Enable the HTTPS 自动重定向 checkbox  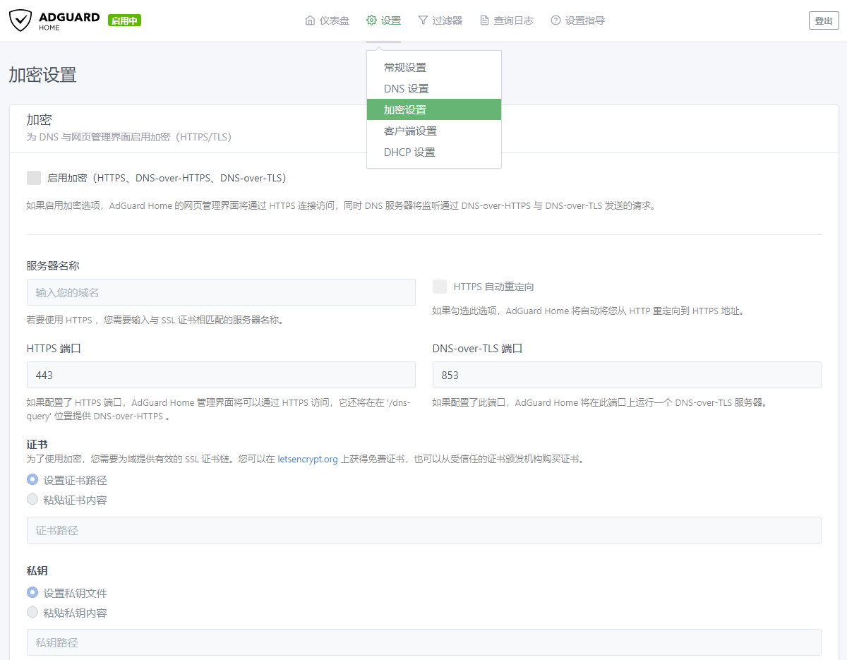(440, 286)
